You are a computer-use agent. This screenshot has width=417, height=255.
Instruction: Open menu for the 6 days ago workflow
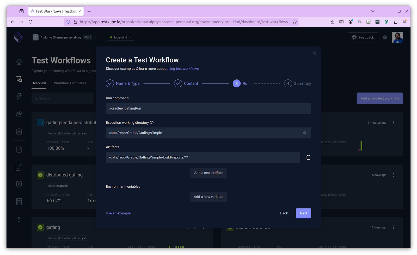pos(393,175)
